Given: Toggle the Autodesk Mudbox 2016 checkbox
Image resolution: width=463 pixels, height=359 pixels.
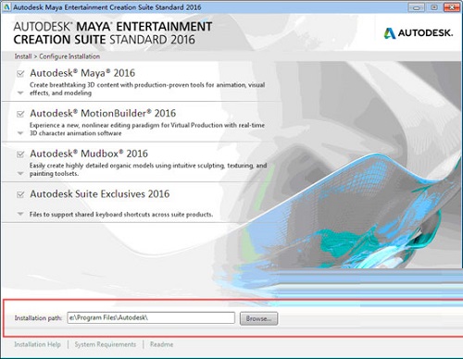Looking at the screenshot, I should (x=20, y=155).
